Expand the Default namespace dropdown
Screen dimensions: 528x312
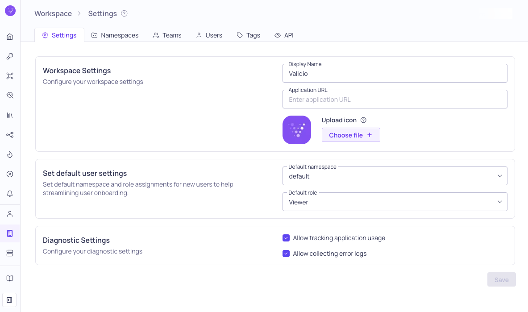[x=395, y=176]
